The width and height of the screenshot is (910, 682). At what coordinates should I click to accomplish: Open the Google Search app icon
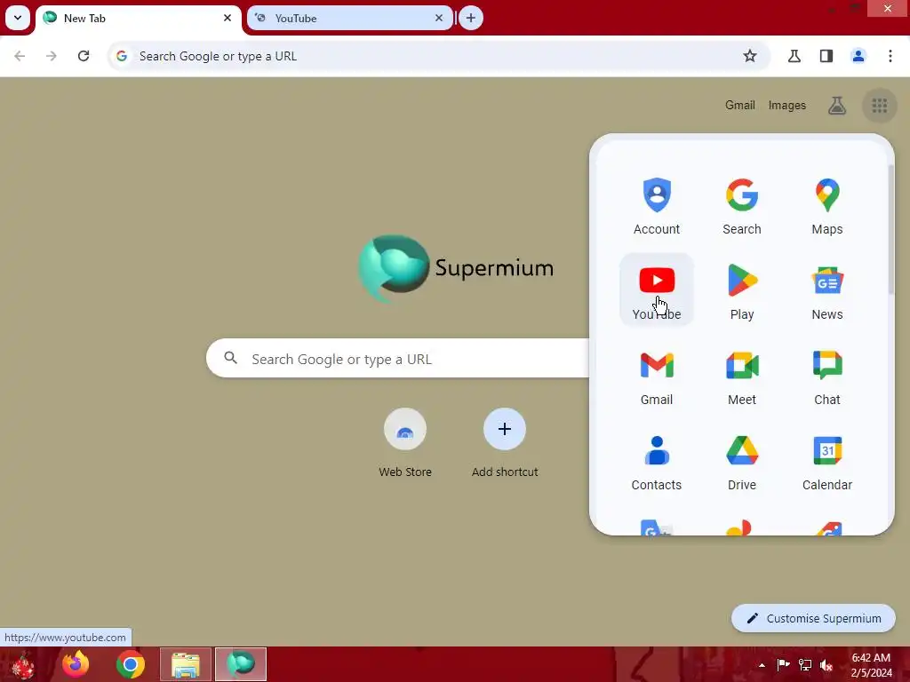742,205
